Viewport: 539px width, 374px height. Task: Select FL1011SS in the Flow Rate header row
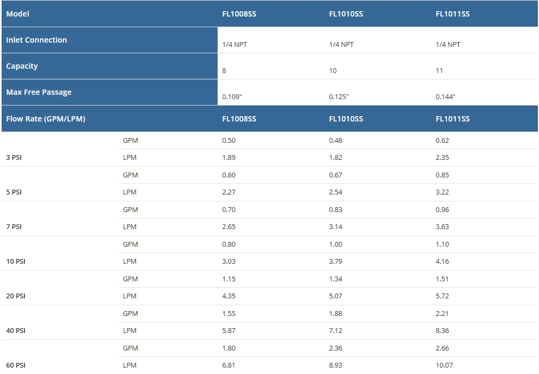[452, 119]
